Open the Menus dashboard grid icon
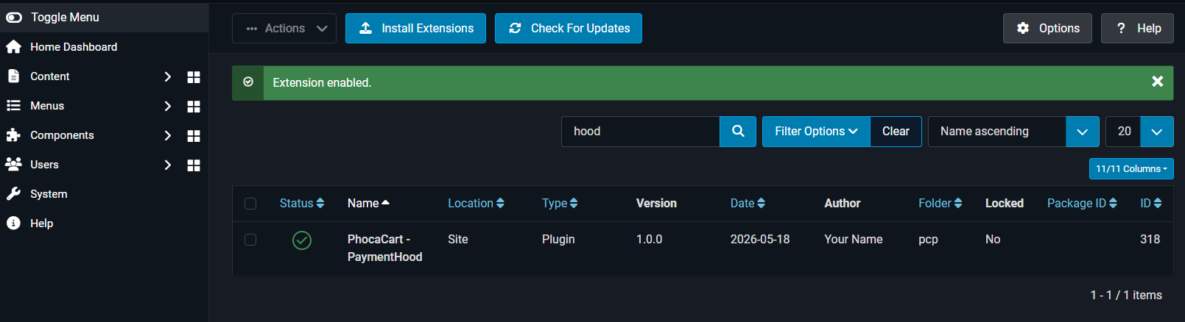This screenshot has width=1185, height=322. click(x=194, y=107)
